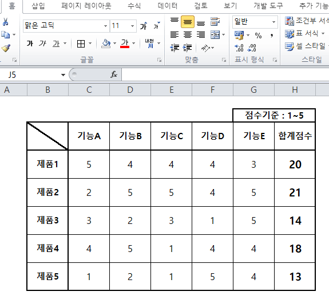The width and height of the screenshot is (329, 307).
Task: Decrease font size with the small 가 icon
Action: 156,26
